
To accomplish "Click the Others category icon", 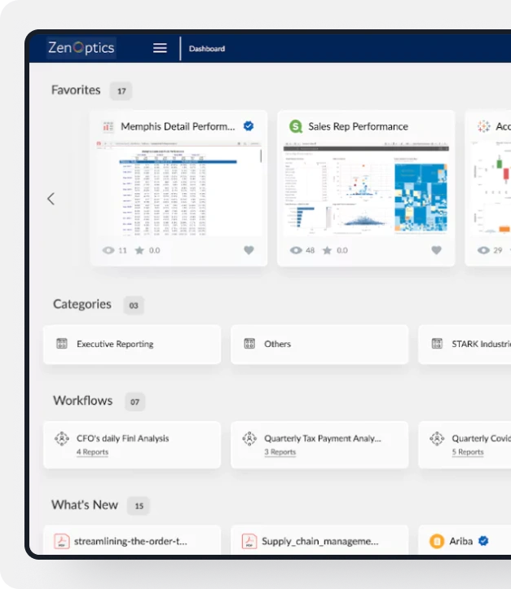I will click(249, 344).
